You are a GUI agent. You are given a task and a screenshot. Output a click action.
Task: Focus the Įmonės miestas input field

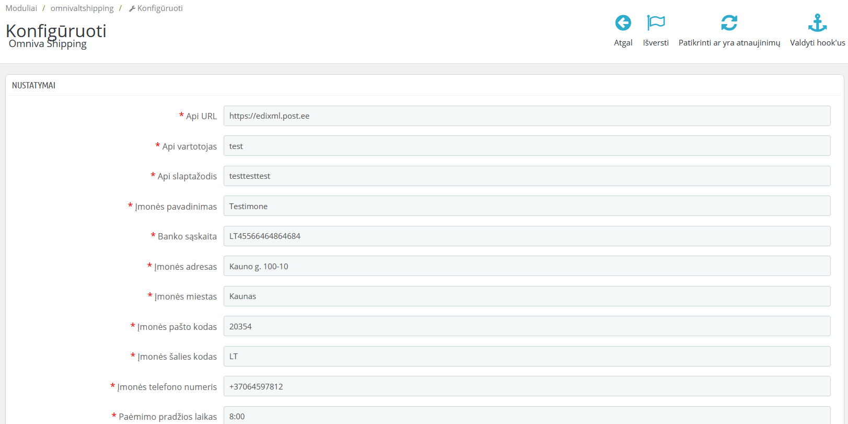[527, 296]
